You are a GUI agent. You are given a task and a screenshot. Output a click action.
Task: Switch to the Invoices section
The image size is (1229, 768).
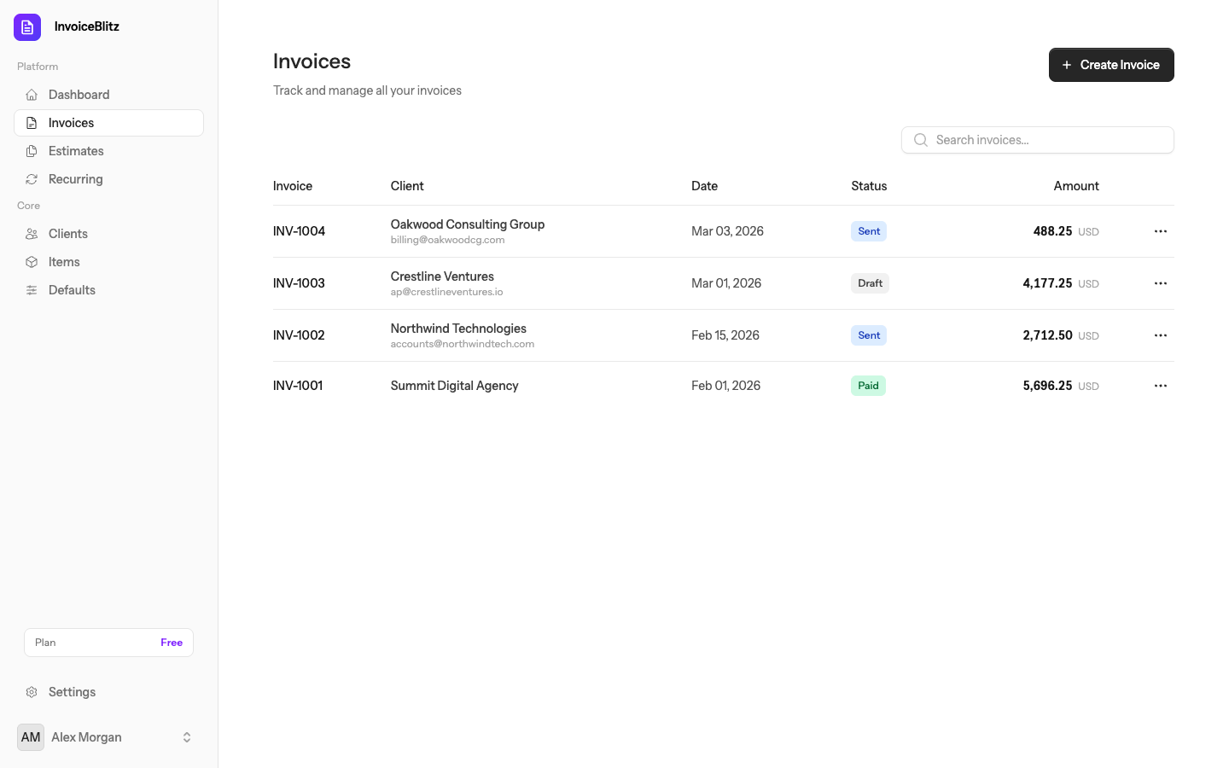tap(72, 122)
